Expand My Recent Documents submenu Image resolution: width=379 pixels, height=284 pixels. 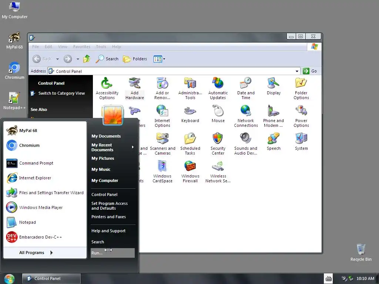113,147
